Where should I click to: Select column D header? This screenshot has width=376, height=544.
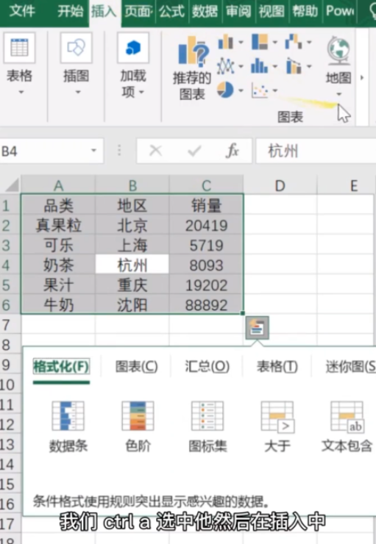click(280, 185)
